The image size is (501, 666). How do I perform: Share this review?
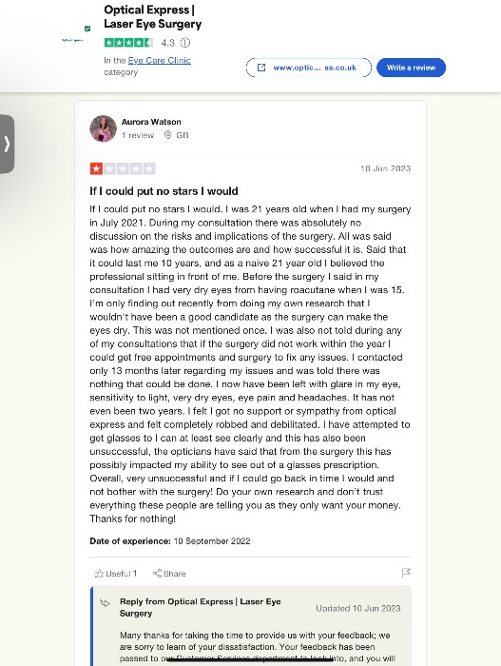tap(169, 574)
